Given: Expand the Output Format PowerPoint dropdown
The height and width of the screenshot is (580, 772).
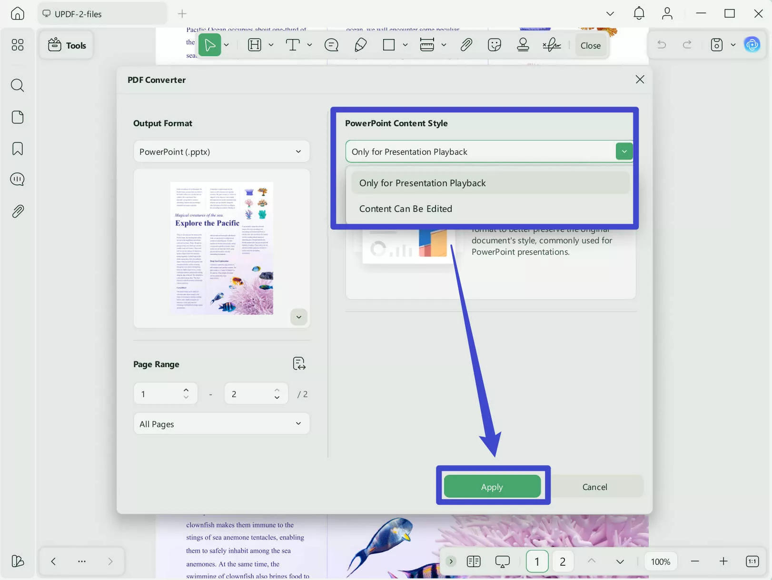Looking at the screenshot, I should coord(221,151).
